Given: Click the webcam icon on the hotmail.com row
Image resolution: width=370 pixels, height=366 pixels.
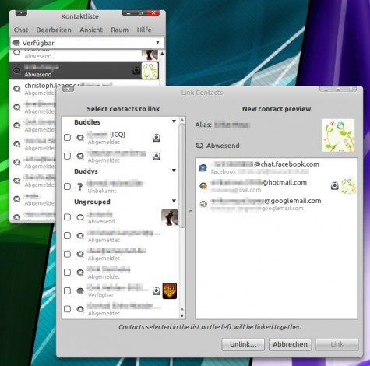Looking at the screenshot, I should 335,185.
